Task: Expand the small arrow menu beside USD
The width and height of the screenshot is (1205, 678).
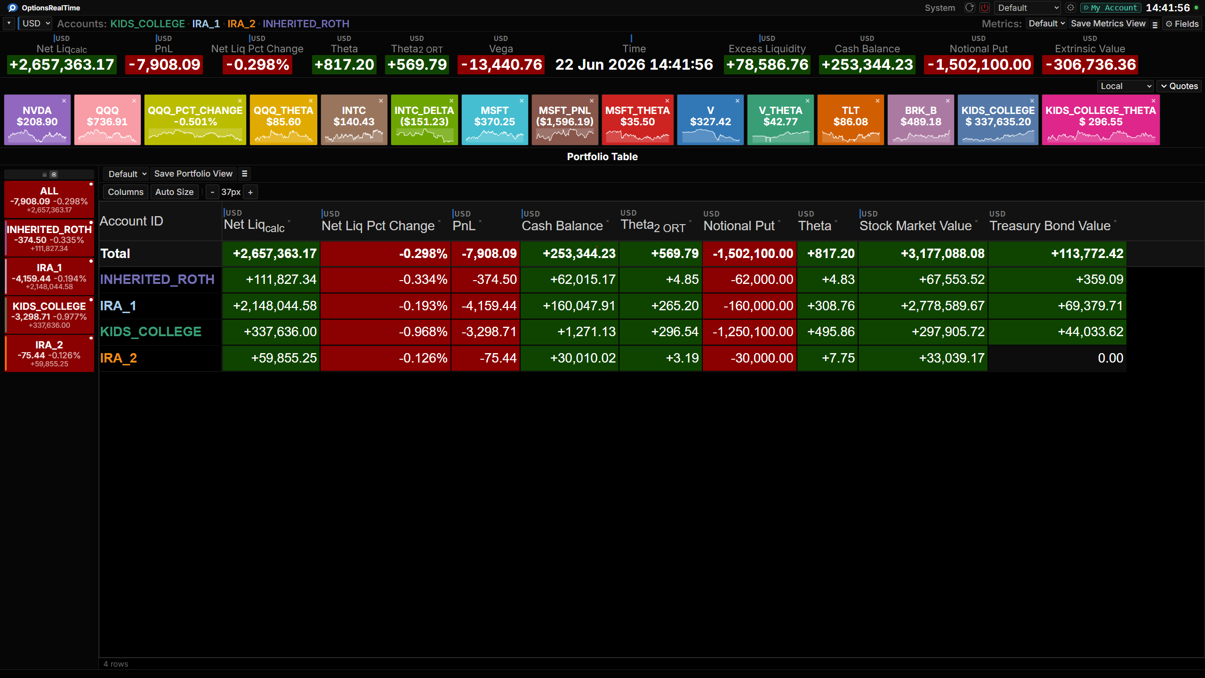Action: pyautogui.click(x=9, y=23)
